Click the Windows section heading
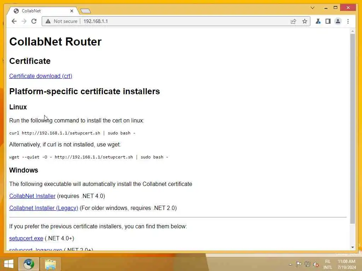Screen dimensions: 362x271 pyautogui.click(x=24, y=170)
